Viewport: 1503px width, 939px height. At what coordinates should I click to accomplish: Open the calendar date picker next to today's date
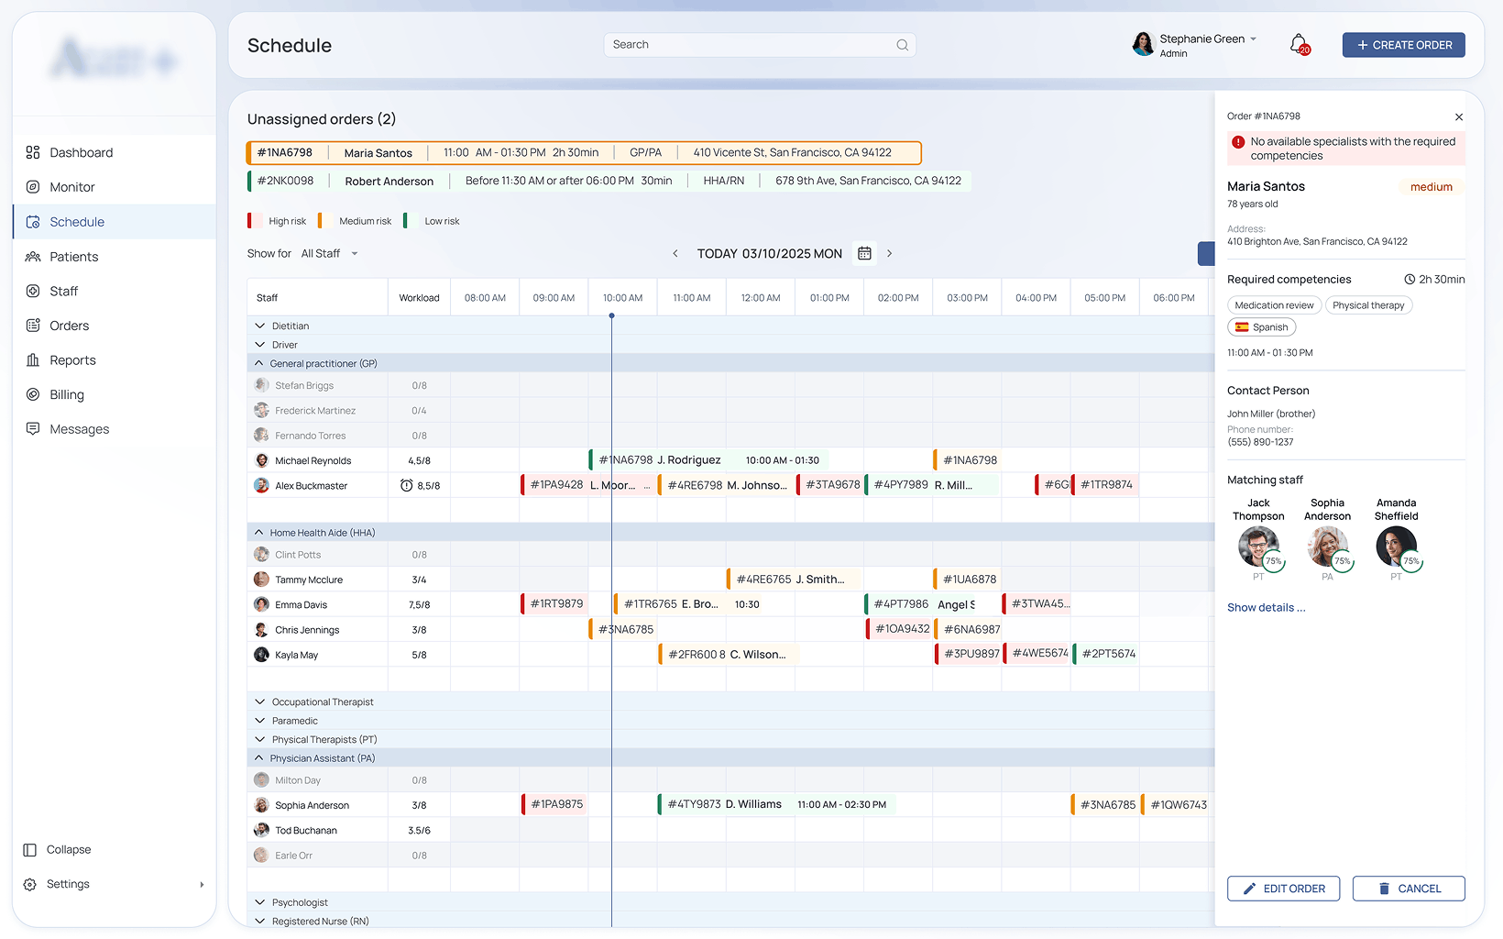click(x=863, y=253)
